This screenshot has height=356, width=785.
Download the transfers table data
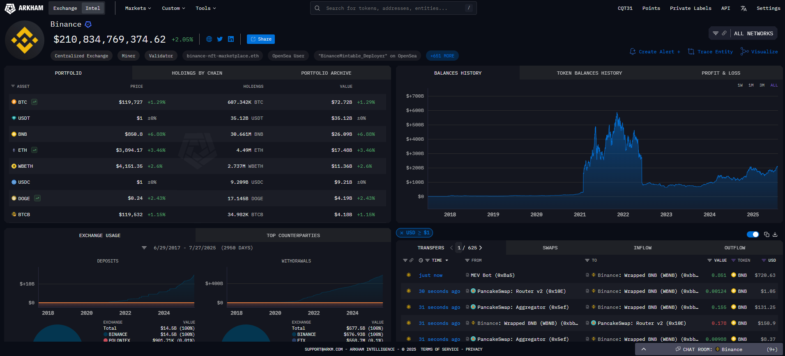click(775, 234)
